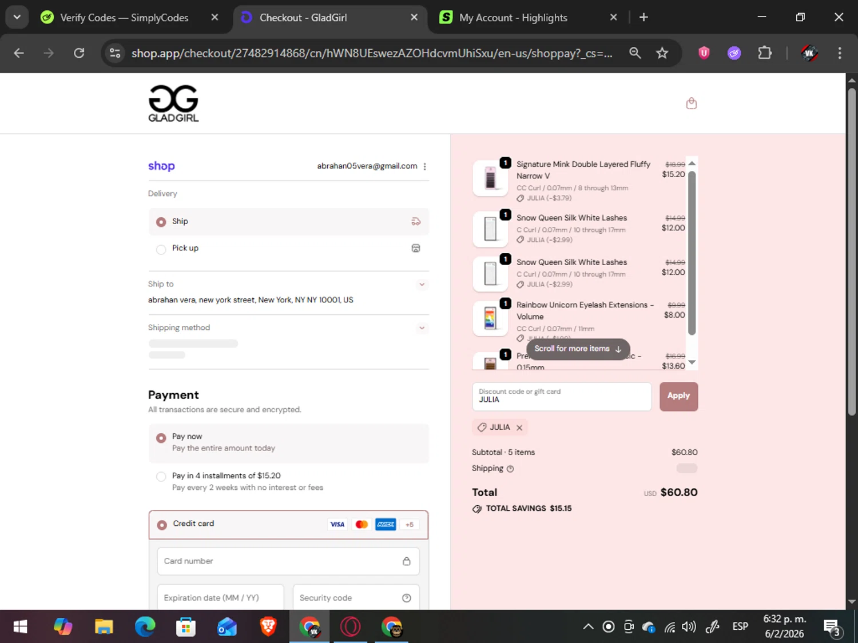
Task: Switch to Verify Codes — SimplyCodes tab
Action: [124, 18]
